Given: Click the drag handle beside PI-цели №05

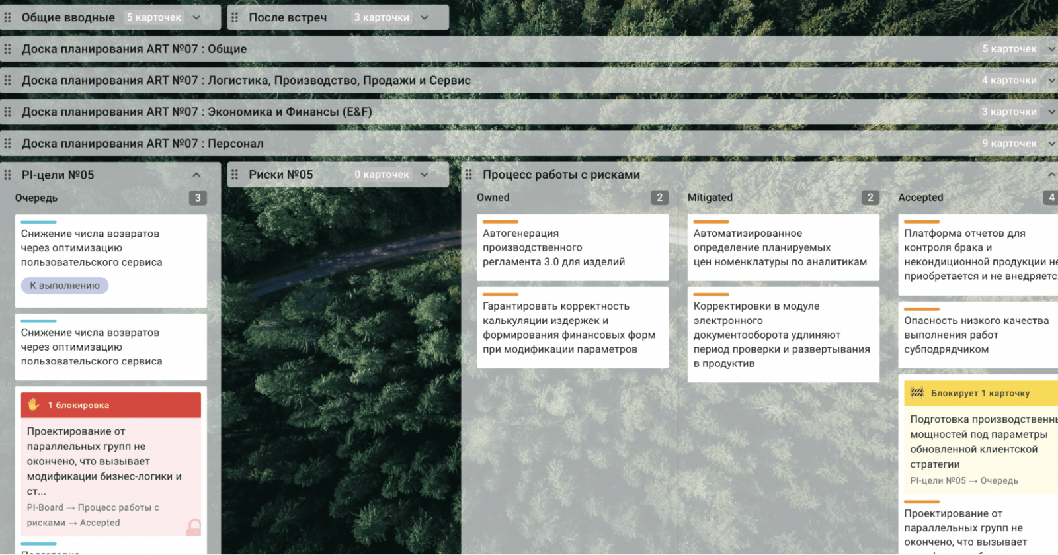Looking at the screenshot, I should click(x=8, y=175).
